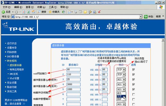Click the yellow Discuss note icon
Image resolution: width=166 pixels, height=106 pixels.
click(85, 12)
